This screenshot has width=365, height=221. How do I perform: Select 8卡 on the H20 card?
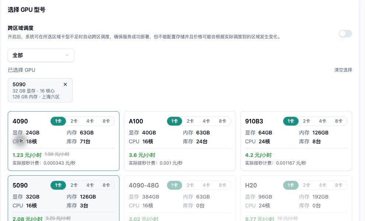(339, 185)
